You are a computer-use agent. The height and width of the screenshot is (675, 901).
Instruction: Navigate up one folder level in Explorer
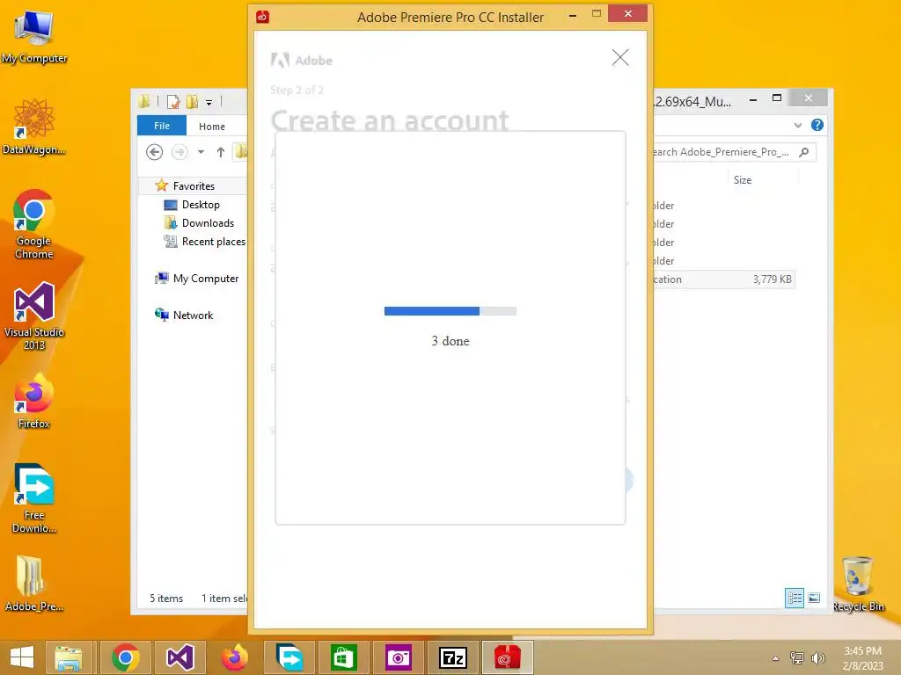[x=221, y=152]
